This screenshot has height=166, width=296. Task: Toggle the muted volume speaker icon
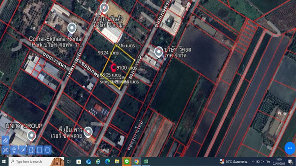point(262,161)
